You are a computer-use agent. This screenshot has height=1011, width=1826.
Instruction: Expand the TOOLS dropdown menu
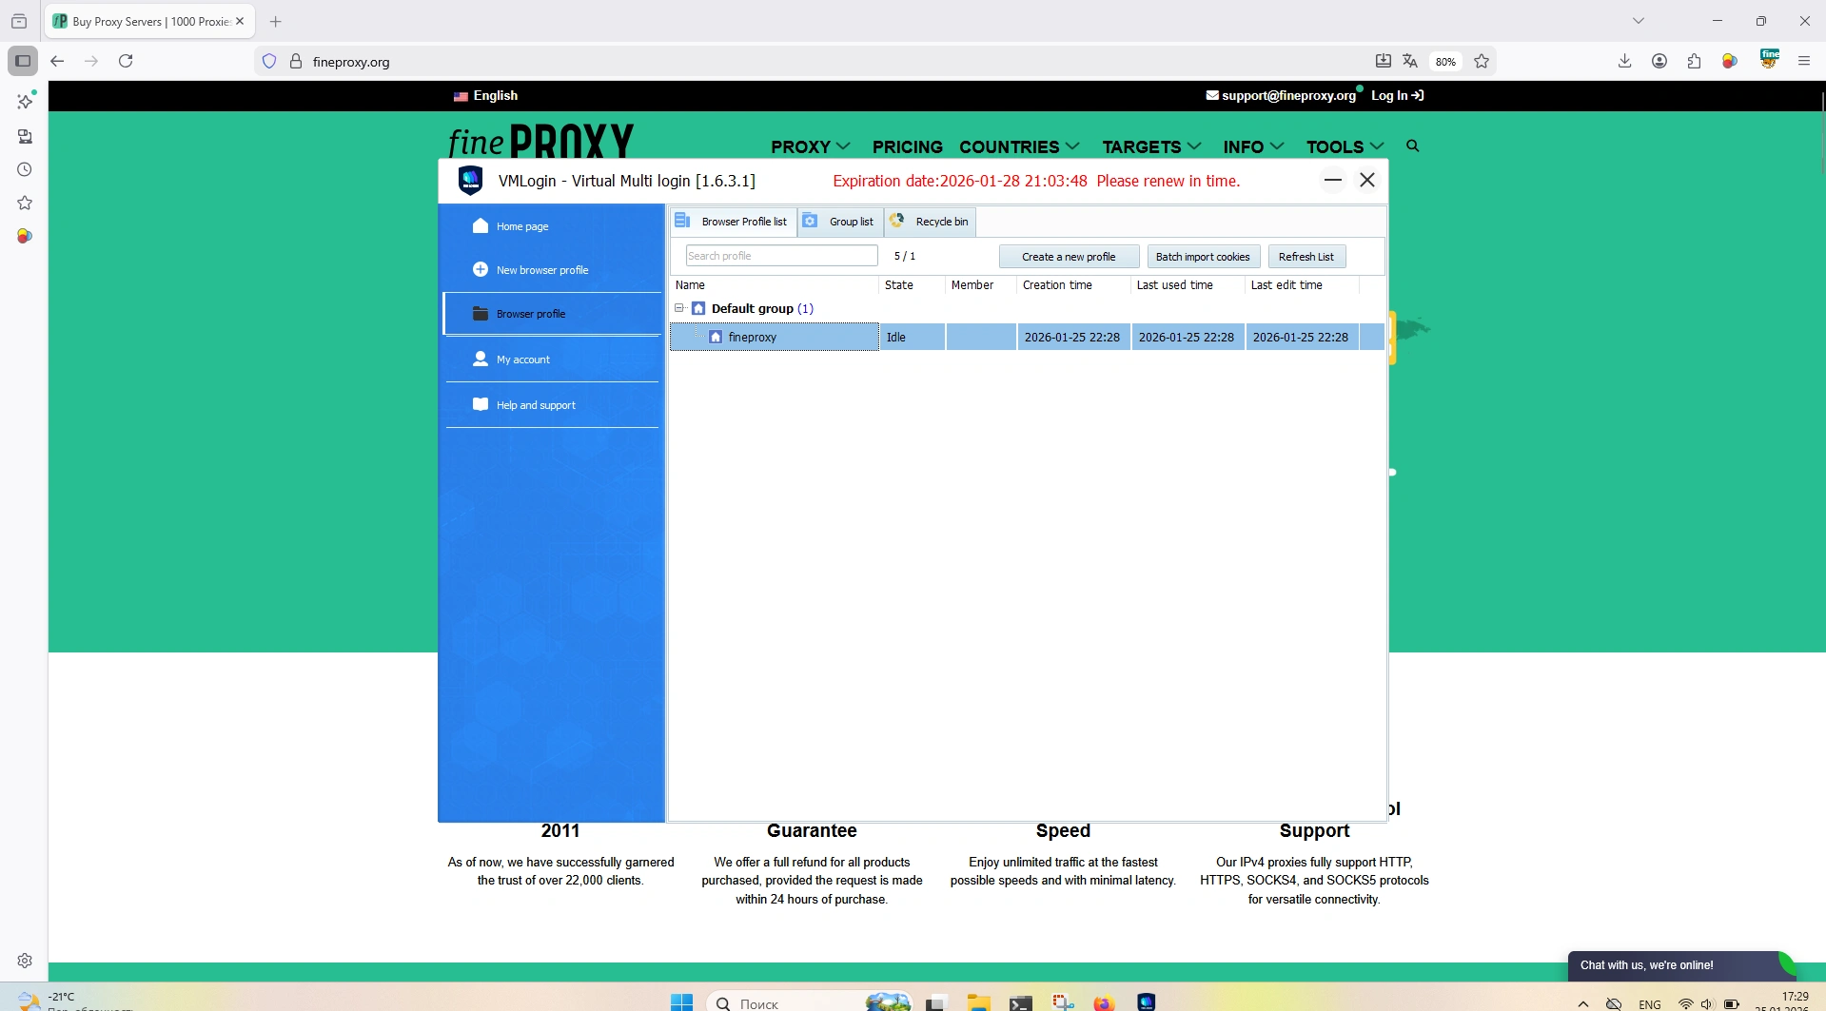coord(1345,146)
